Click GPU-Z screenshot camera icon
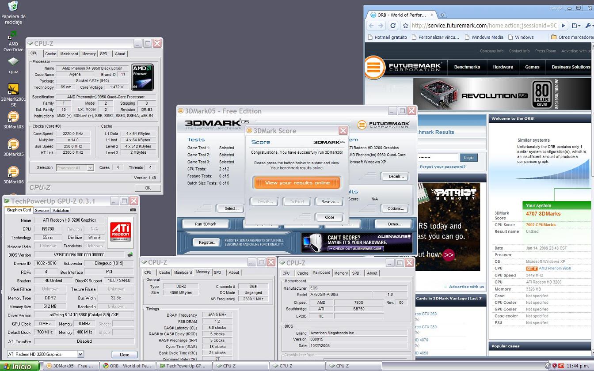The image size is (594, 371). pyautogui.click(x=133, y=210)
